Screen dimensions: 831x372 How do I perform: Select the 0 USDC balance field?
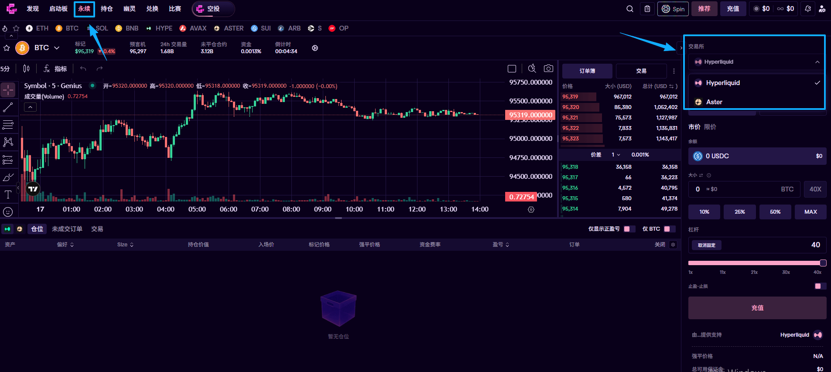pyautogui.click(x=757, y=156)
